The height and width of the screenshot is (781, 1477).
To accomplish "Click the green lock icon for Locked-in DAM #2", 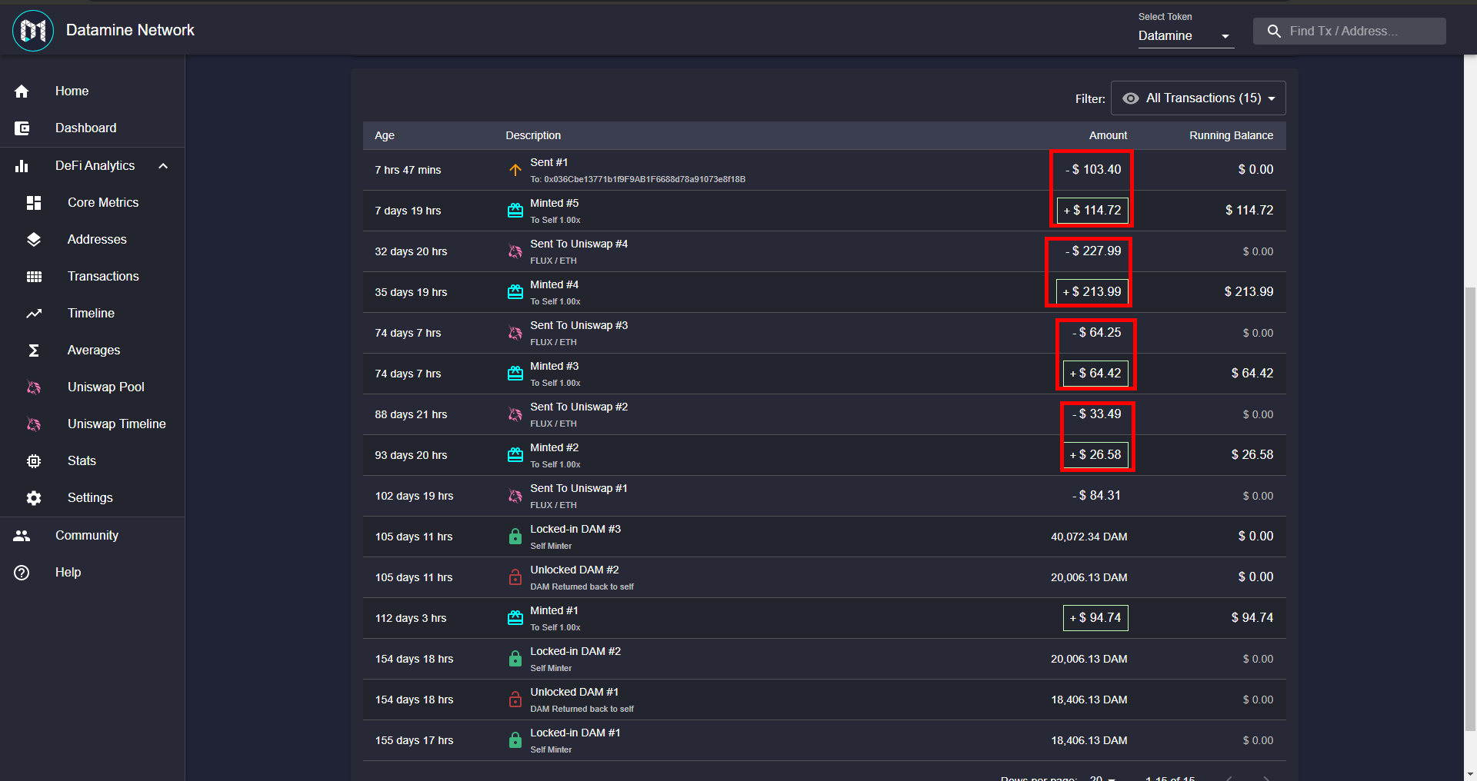I will pyautogui.click(x=515, y=659).
